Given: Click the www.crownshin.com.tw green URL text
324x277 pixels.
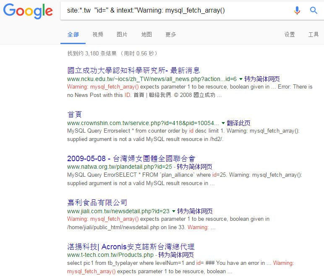Looking at the screenshot, I should pyautogui.click(x=143, y=123).
